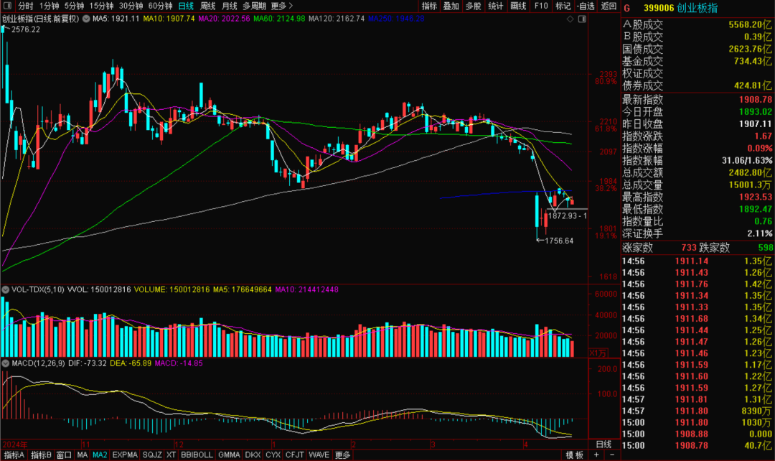Click the MA20: 2022.56 legend value
Image resolution: width=775 pixels, height=461 pixels.
[224, 19]
